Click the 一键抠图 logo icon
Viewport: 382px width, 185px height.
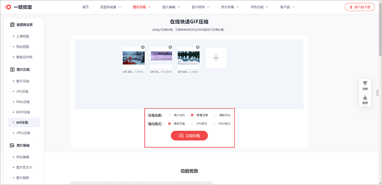pos(8,7)
